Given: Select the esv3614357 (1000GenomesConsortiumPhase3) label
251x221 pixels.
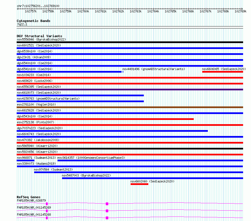Looking at the screenshot, I should [x=91, y=158].
